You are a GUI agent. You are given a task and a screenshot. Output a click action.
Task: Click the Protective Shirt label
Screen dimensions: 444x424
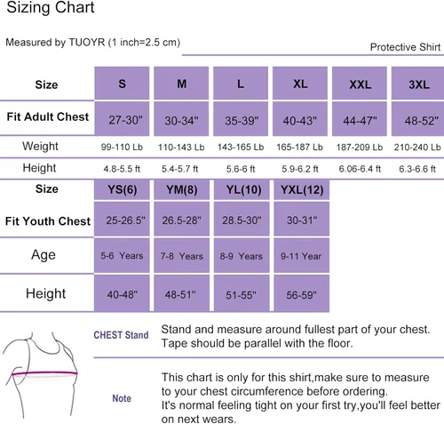point(405,47)
